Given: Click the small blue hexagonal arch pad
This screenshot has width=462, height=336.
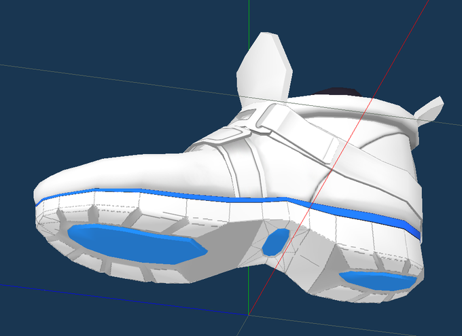Looking at the screenshot, I should pos(276,242).
